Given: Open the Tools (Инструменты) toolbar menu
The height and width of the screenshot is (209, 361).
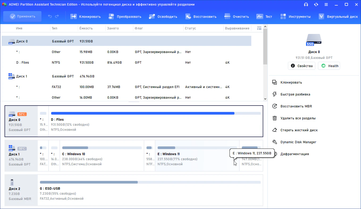Looking at the screenshot, I should point(283,16).
